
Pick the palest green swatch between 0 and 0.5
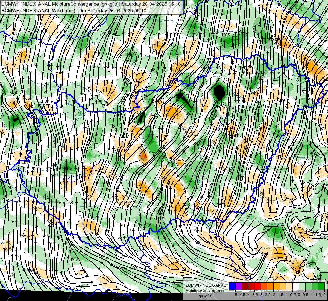click(x=302, y=286)
